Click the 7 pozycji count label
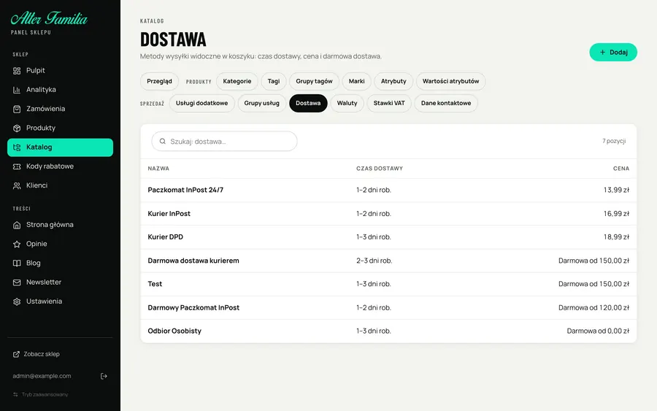This screenshot has width=657, height=411. [x=614, y=141]
